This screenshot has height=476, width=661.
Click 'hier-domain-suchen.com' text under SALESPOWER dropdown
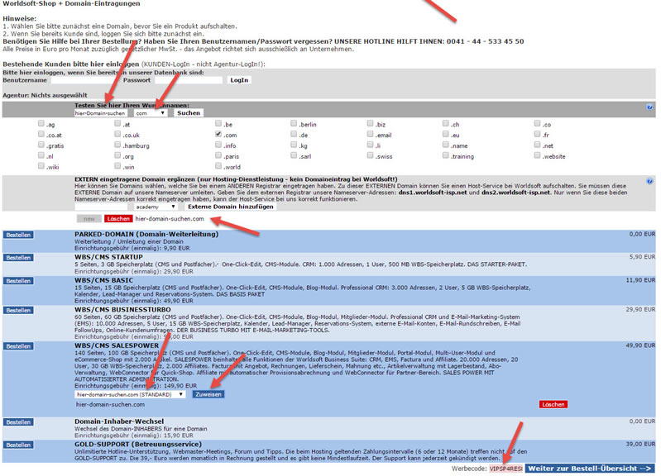tap(111, 404)
